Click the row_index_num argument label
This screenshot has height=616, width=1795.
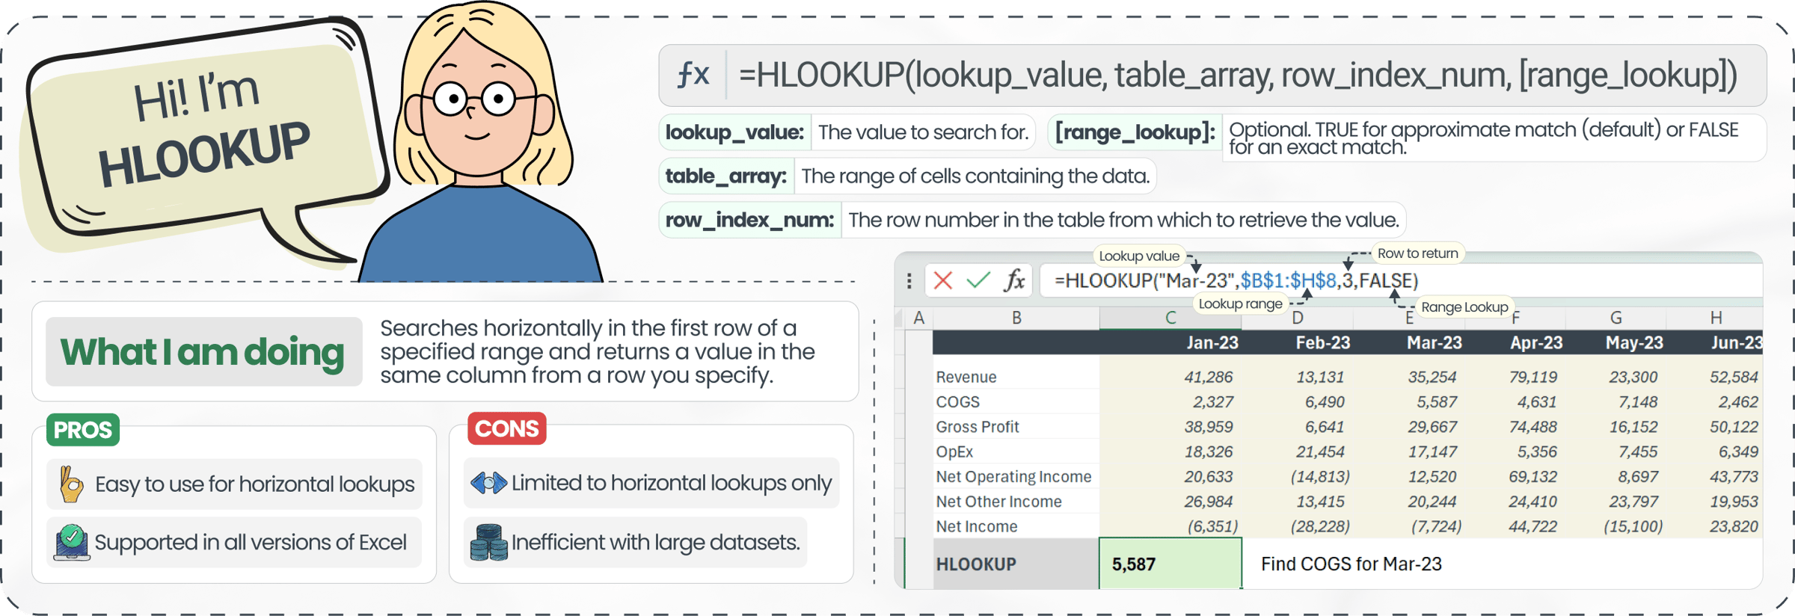(x=749, y=220)
